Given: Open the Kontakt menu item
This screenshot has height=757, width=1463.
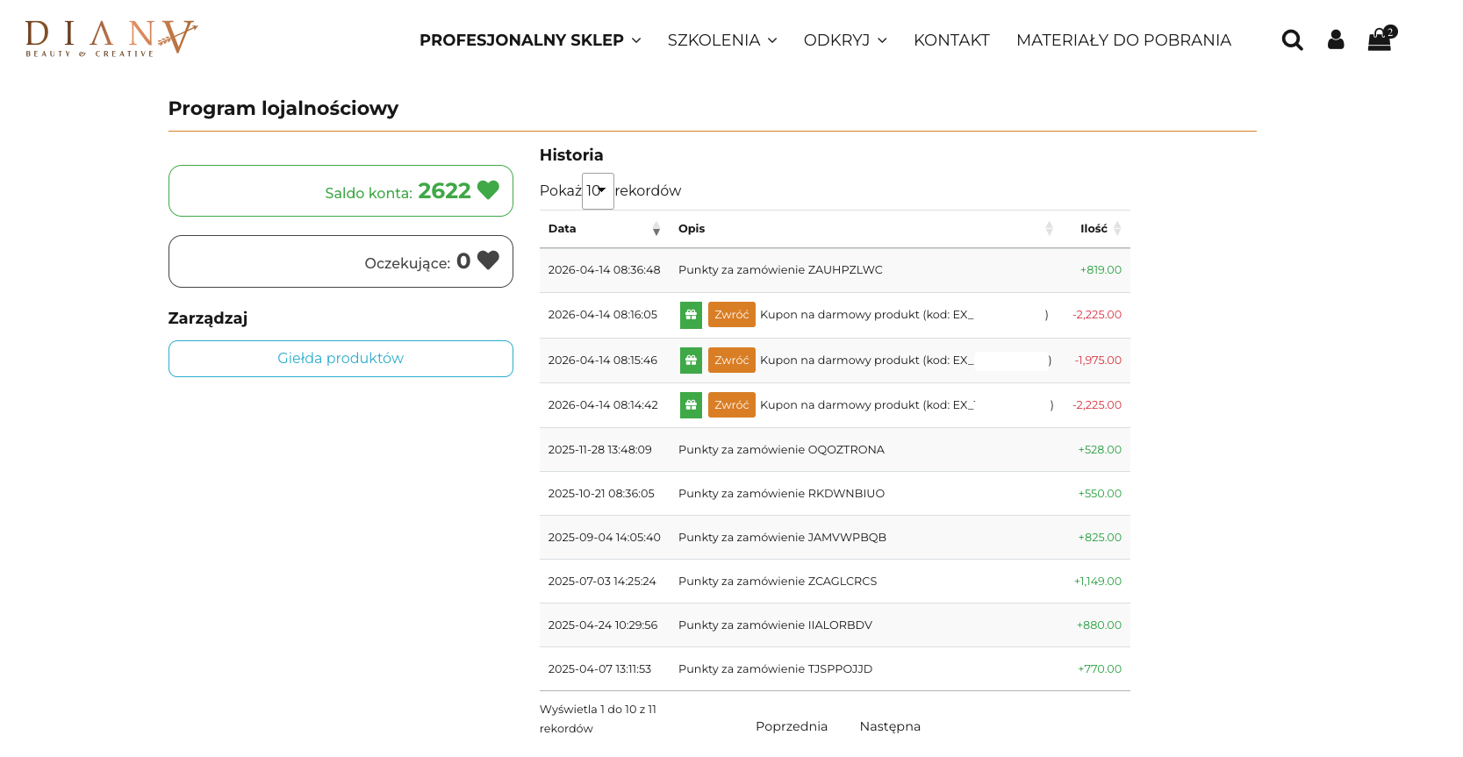Looking at the screenshot, I should click(x=951, y=40).
